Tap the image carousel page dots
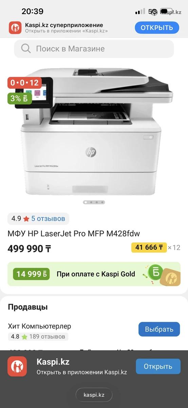The width and height of the screenshot is (188, 408). [94, 202]
